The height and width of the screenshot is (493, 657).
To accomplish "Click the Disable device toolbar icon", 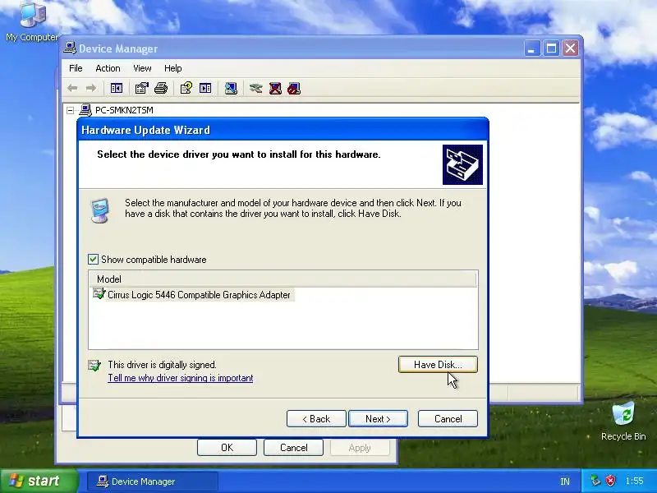I will pos(294,89).
